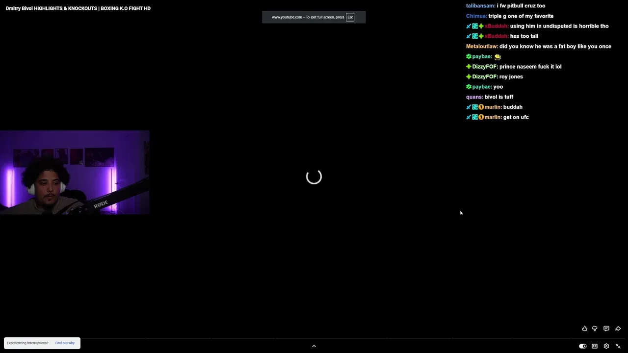The width and height of the screenshot is (628, 353).
Task: Click DizzyFOF on prince naseem message
Action: click(x=485, y=67)
